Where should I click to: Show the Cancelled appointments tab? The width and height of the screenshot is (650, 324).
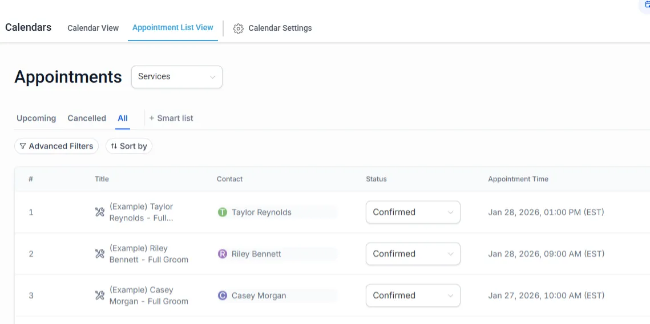87,118
